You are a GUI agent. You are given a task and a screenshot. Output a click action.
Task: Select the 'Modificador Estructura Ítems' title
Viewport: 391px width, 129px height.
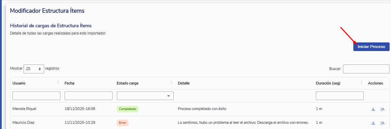tap(47, 11)
